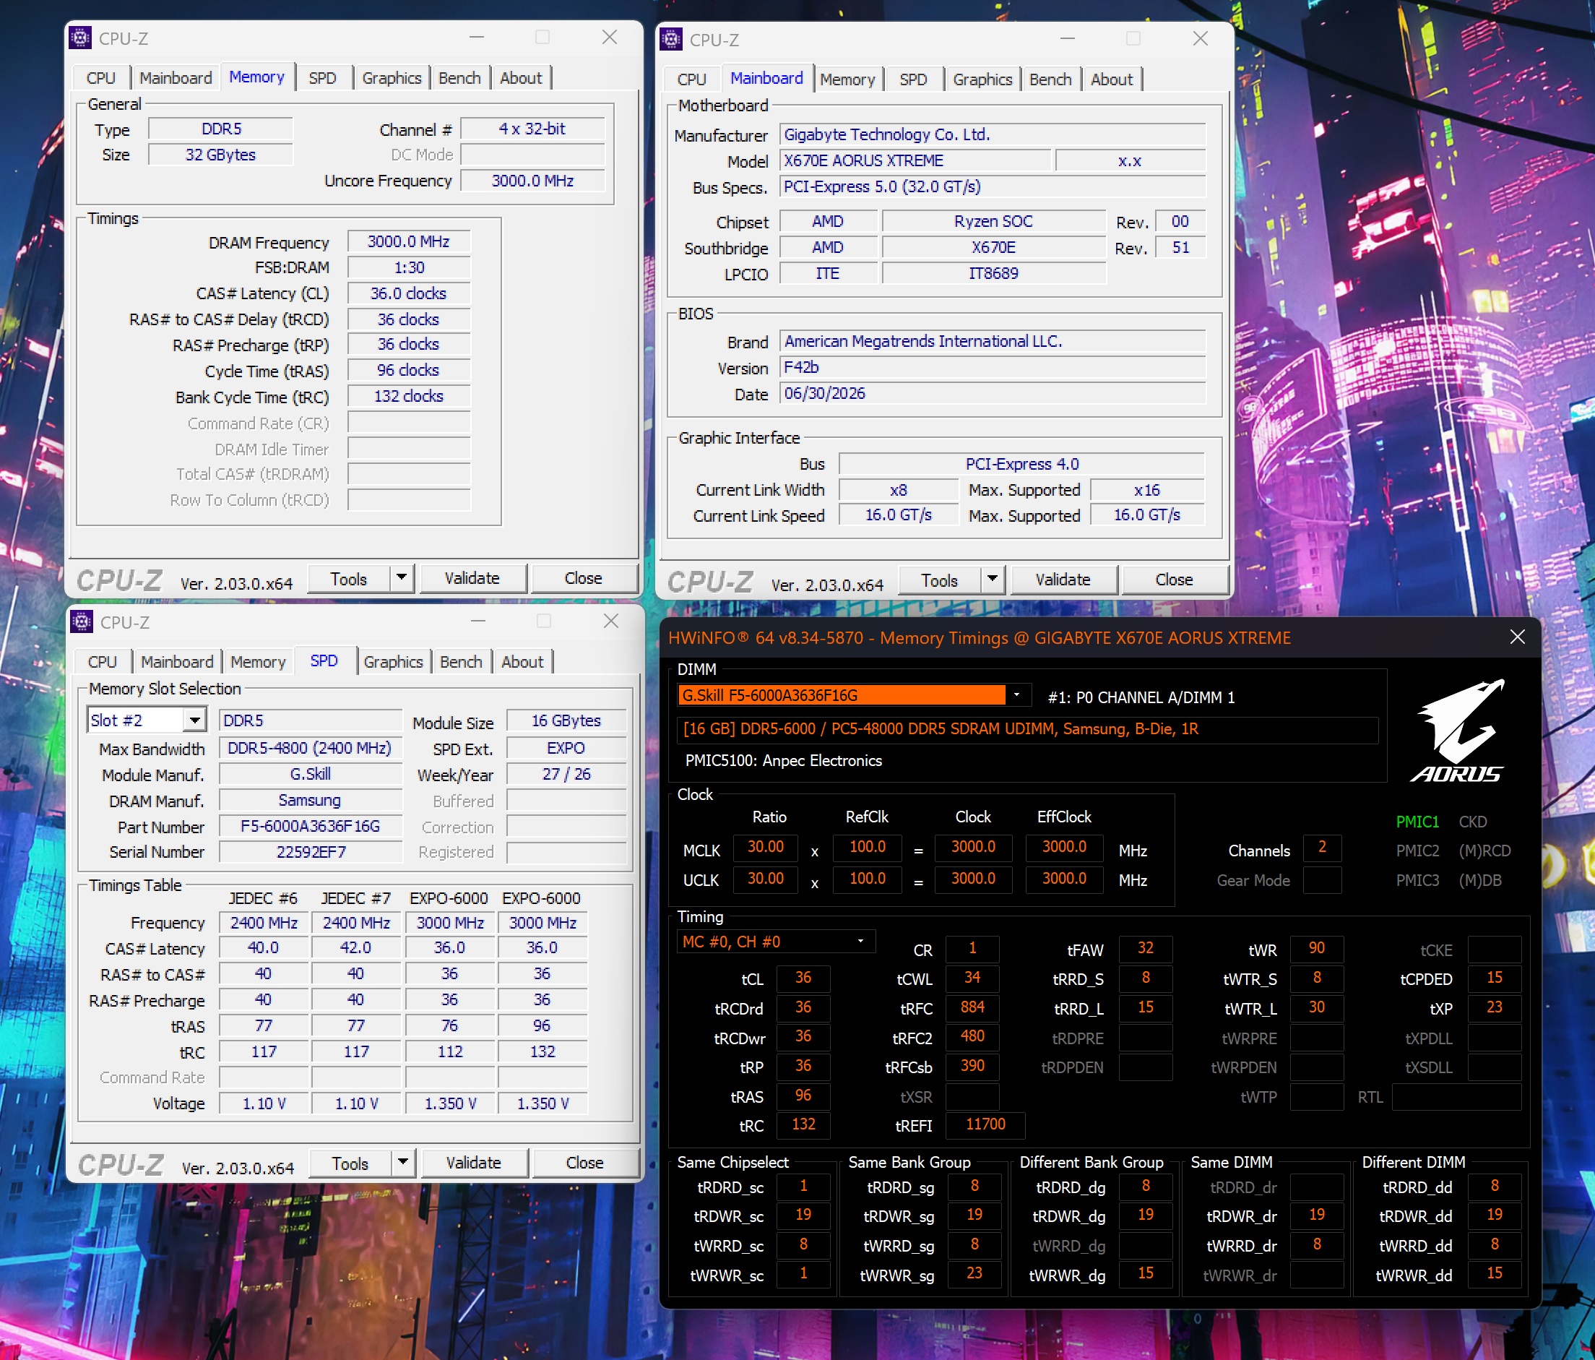Select Graphics tab in Mainboard CPU-Z window
The width and height of the screenshot is (1595, 1360).
click(983, 79)
